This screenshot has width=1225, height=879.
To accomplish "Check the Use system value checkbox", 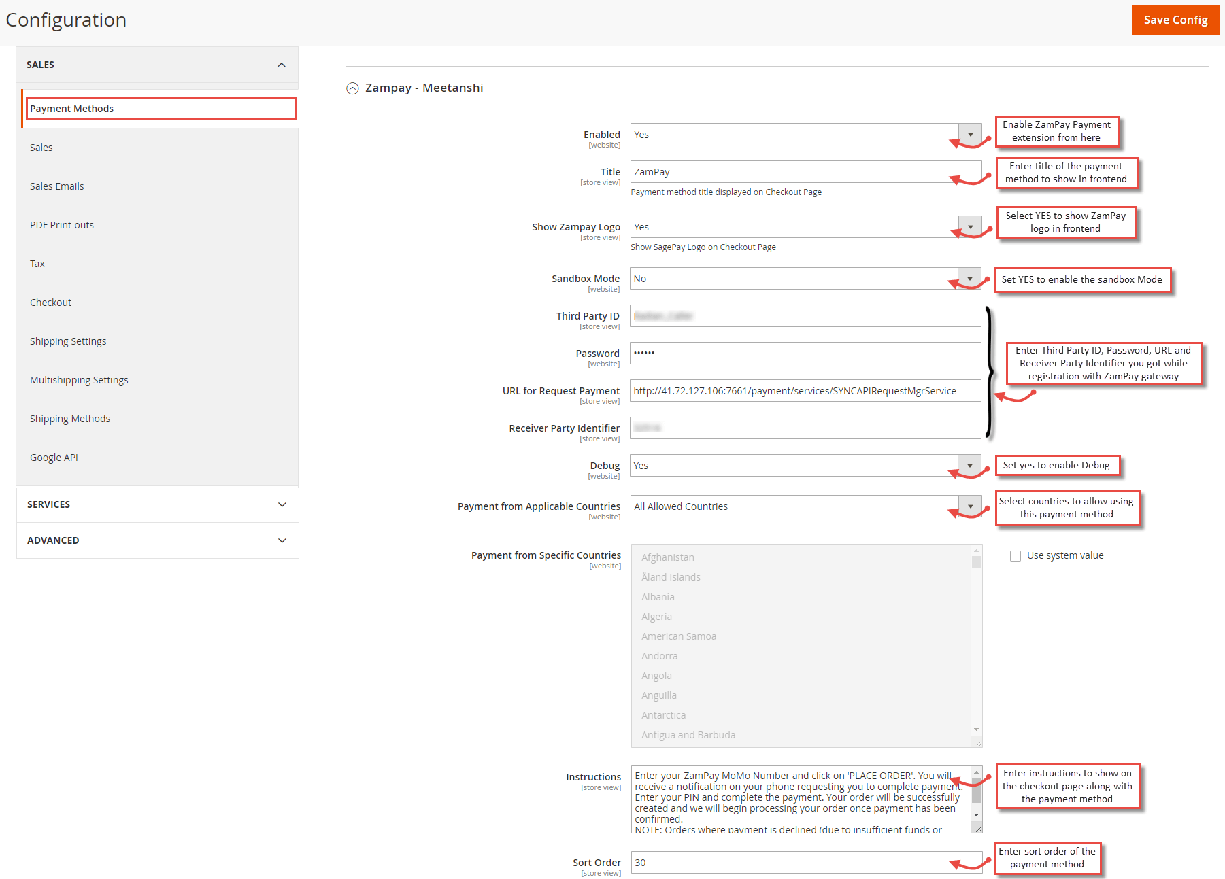I will point(1016,556).
